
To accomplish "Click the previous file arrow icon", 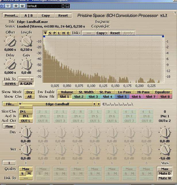I will [94, 104].
